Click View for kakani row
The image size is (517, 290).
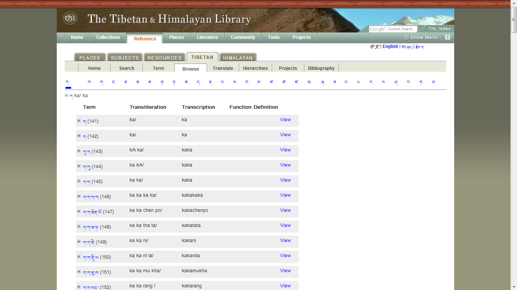point(285,241)
